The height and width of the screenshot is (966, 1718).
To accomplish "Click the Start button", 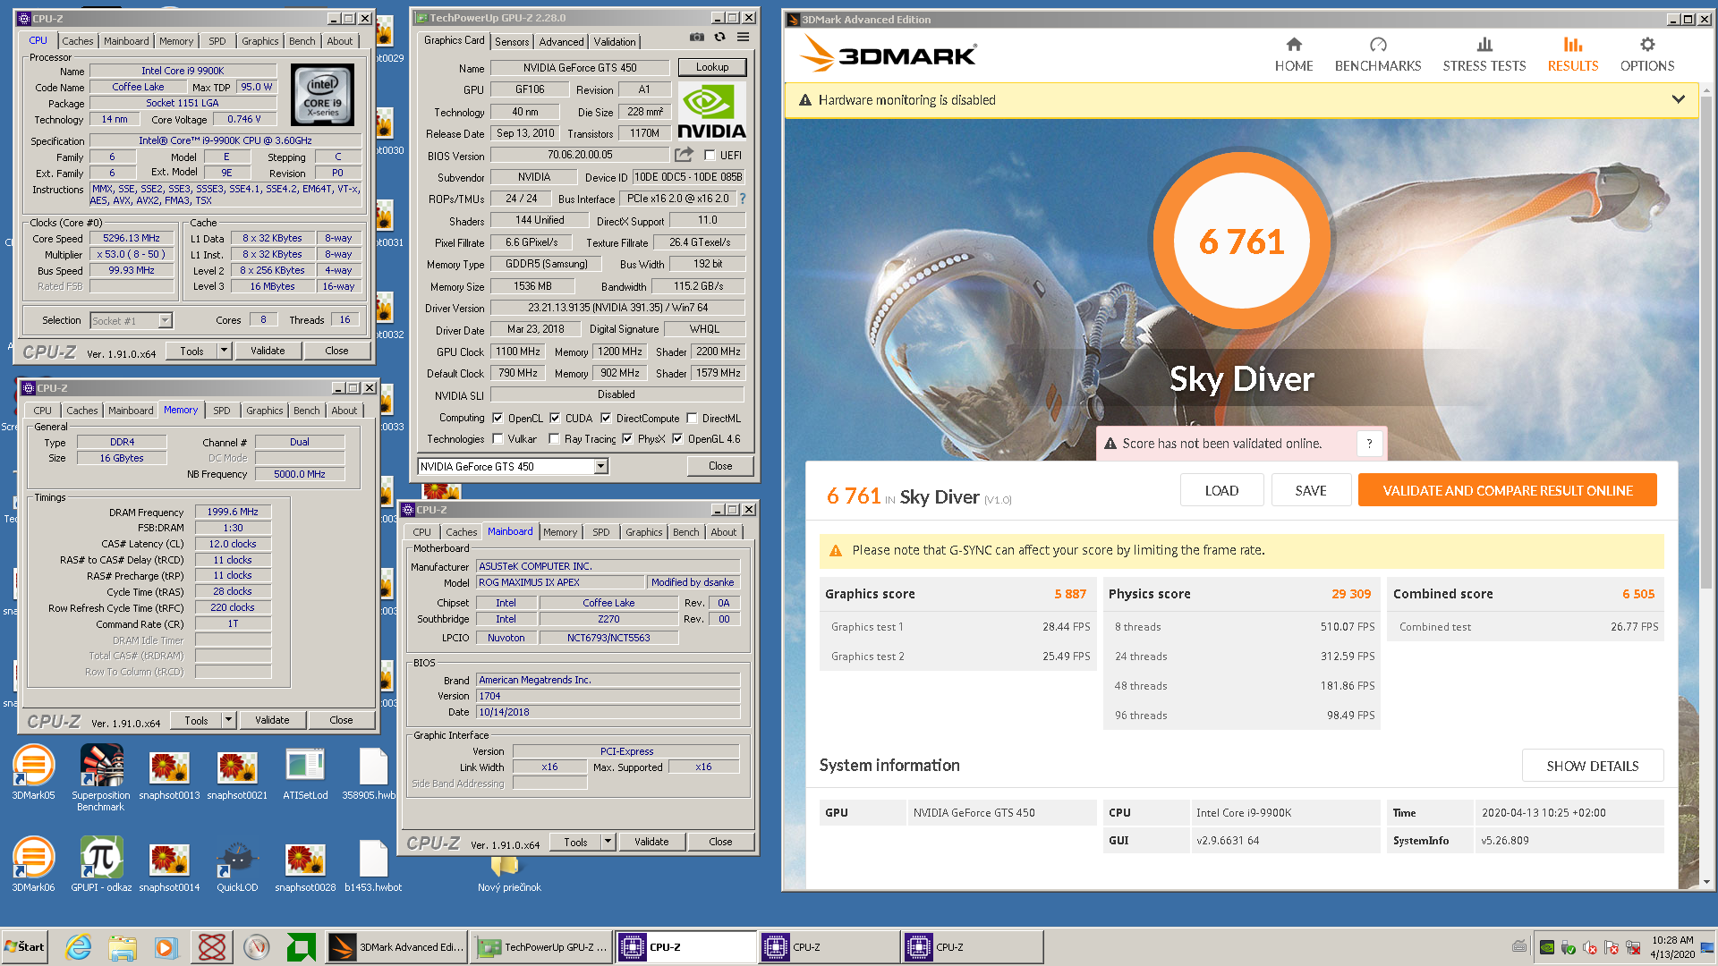I will [25, 947].
